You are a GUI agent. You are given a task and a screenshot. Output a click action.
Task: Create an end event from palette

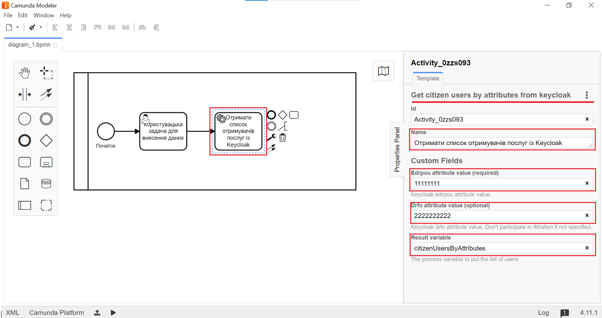pos(25,141)
